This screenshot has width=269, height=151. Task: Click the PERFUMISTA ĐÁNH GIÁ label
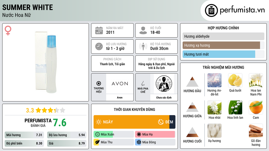point(38,123)
